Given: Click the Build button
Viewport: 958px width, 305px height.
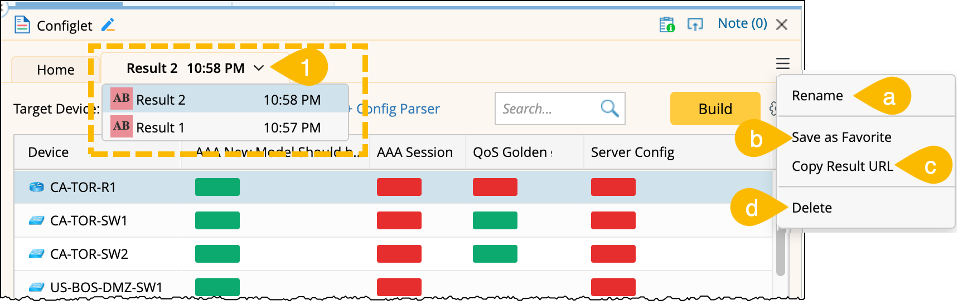Looking at the screenshot, I should click(715, 109).
